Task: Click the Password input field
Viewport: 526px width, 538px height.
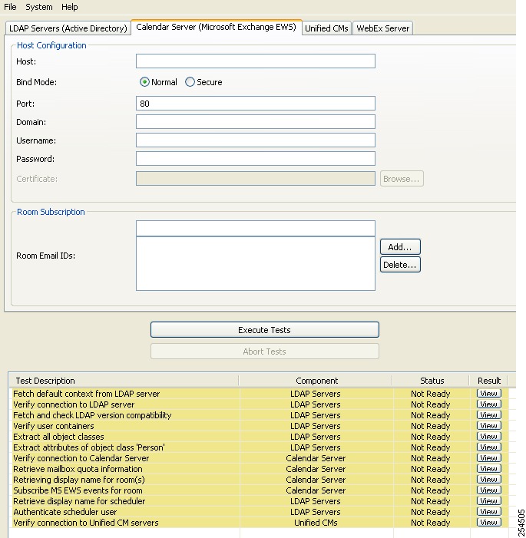Action: pos(256,159)
